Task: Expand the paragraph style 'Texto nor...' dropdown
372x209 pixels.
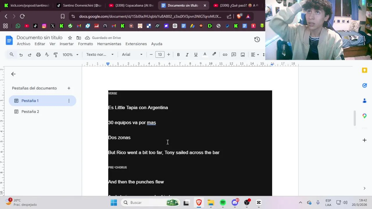Action: 100,55
